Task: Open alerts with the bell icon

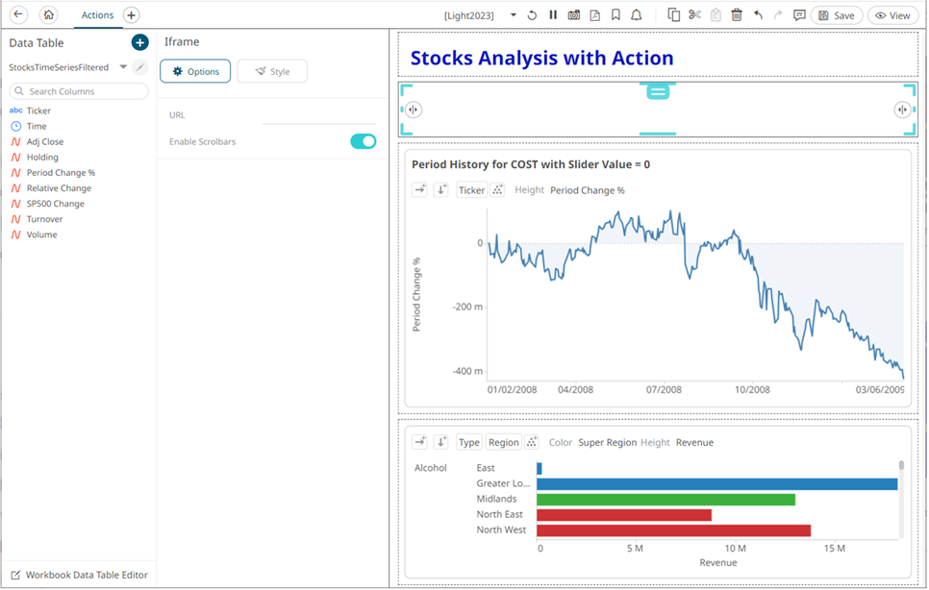Action: pos(637,15)
